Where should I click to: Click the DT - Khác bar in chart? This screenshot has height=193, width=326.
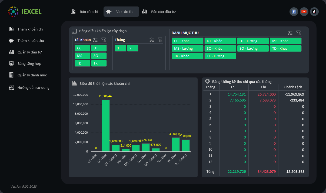(x=106, y=126)
